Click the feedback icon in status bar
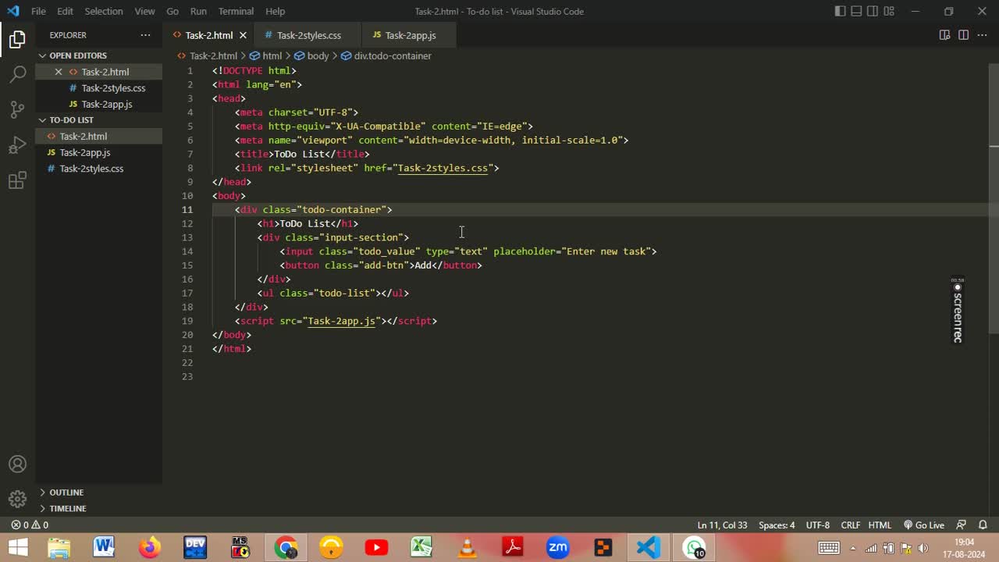 point(961,525)
